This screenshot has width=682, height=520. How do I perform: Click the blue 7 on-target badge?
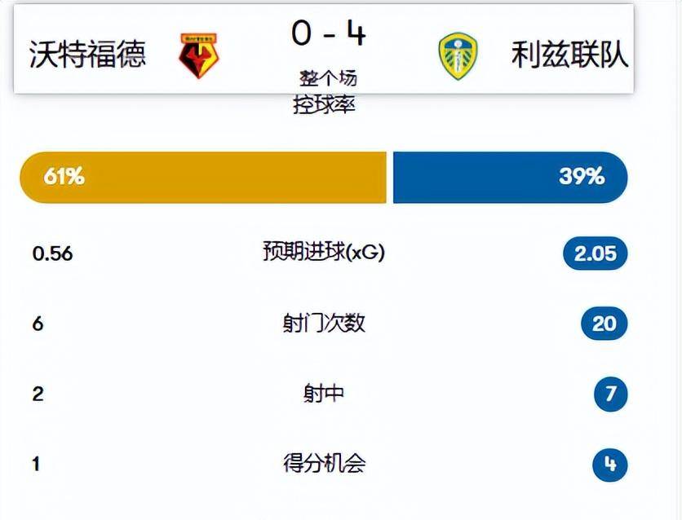click(610, 394)
